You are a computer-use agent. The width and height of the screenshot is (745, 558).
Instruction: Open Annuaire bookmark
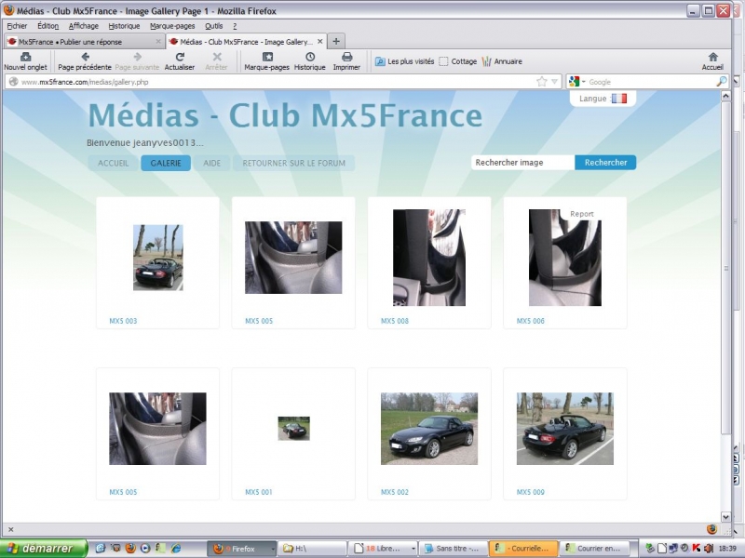point(502,61)
